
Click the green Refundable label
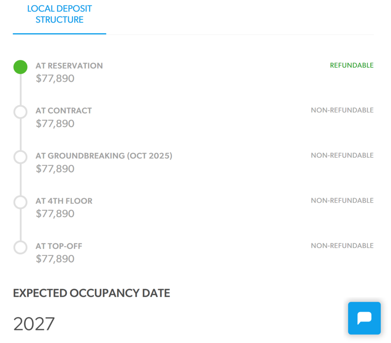point(352,65)
